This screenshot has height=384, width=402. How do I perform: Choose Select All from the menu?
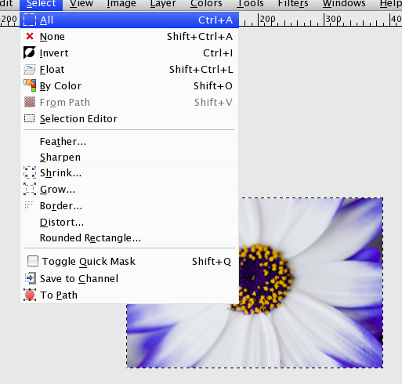[x=129, y=20]
